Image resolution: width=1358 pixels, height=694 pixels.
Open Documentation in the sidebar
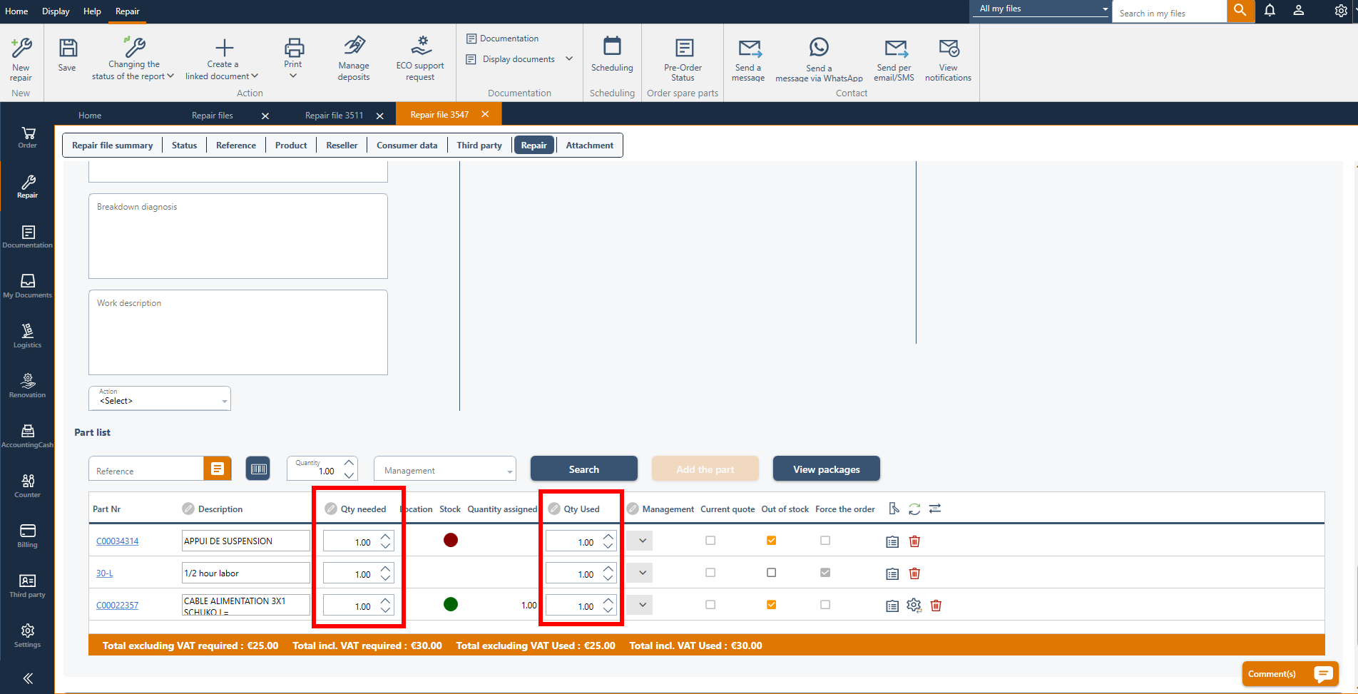pyautogui.click(x=28, y=237)
